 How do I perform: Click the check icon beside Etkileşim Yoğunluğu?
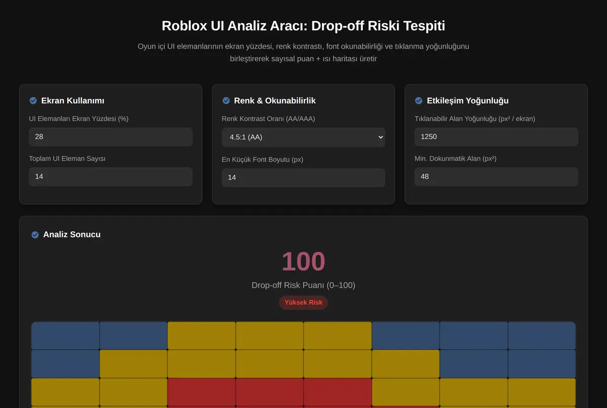[419, 101]
